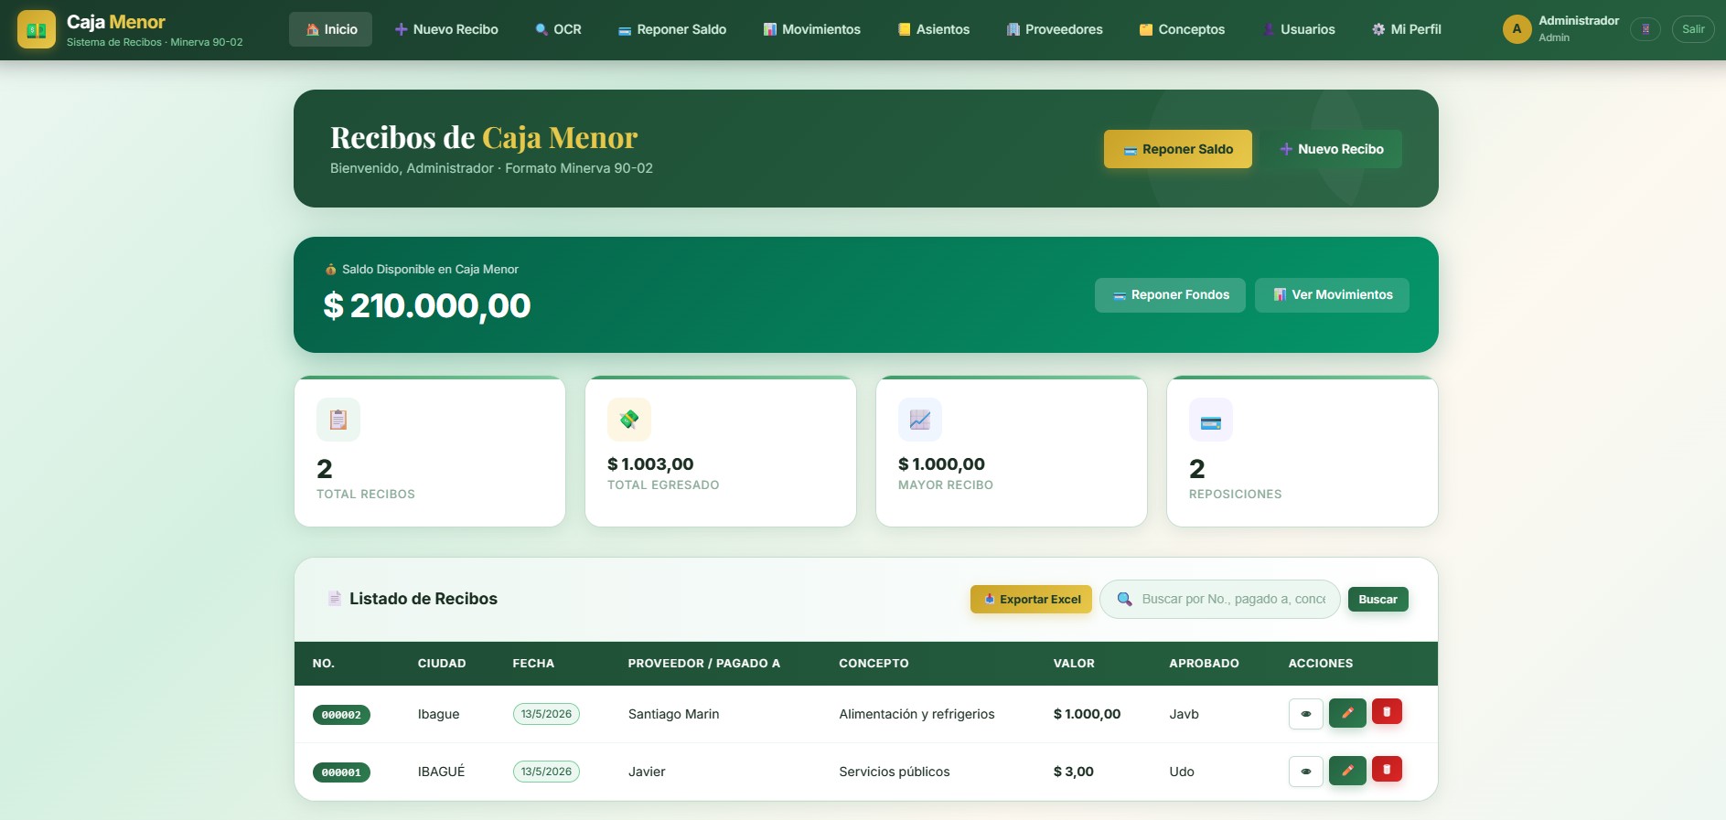The image size is (1726, 820).
Task: Click the CIUDAD column header
Action: pyautogui.click(x=442, y=664)
